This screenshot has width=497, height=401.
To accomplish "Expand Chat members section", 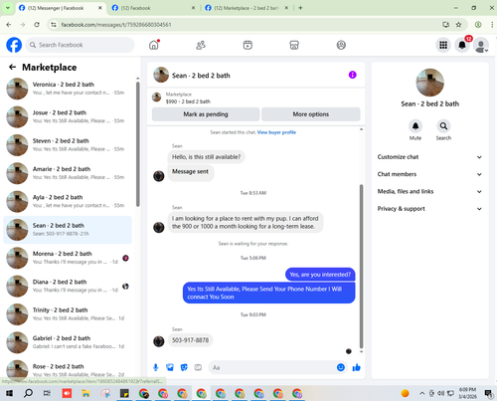I will pyautogui.click(x=429, y=174).
